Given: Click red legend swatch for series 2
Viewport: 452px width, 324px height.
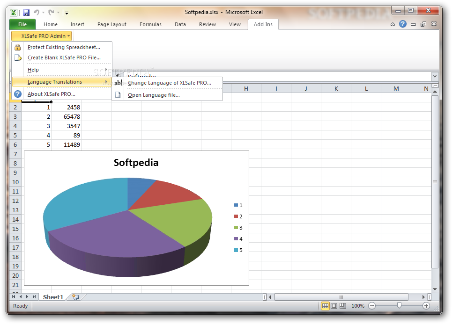Looking at the screenshot, I should 236,216.
